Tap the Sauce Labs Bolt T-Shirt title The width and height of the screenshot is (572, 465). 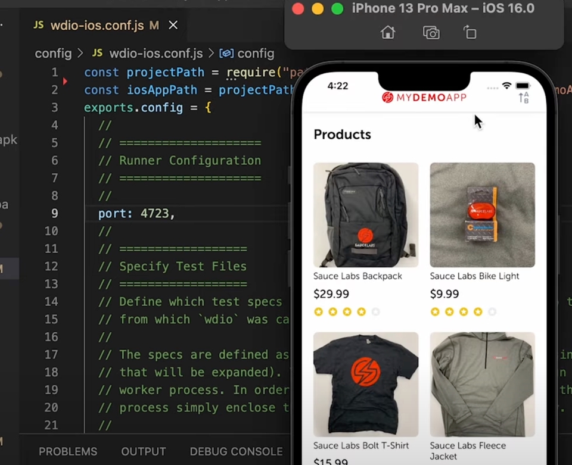361,446
